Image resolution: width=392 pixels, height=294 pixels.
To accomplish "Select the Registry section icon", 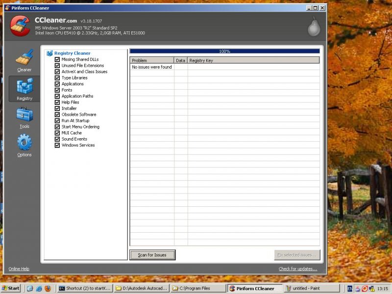I will 24,86.
